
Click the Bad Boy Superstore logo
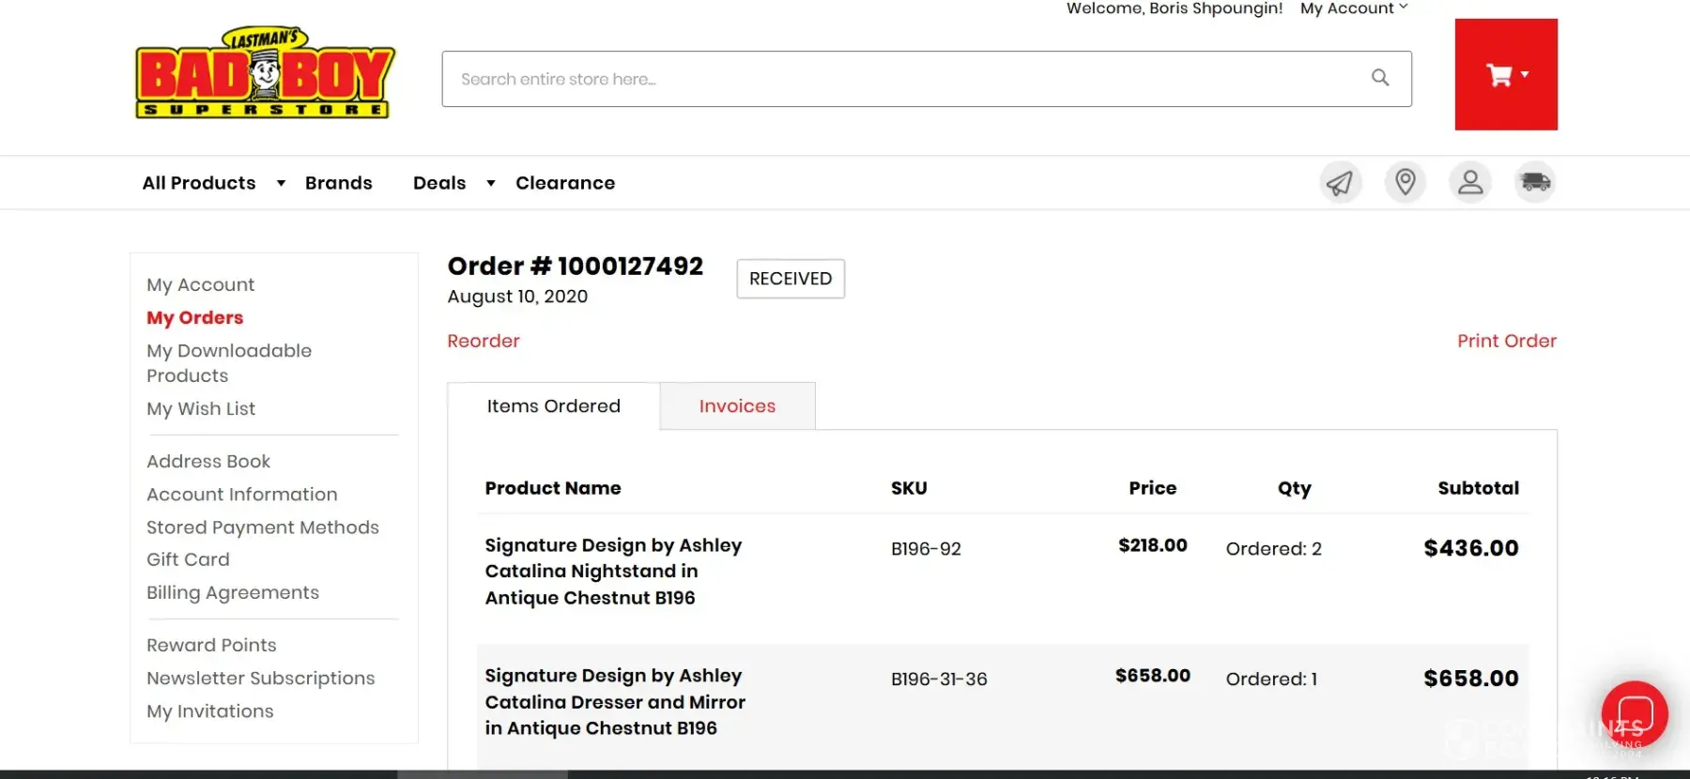pyautogui.click(x=266, y=74)
